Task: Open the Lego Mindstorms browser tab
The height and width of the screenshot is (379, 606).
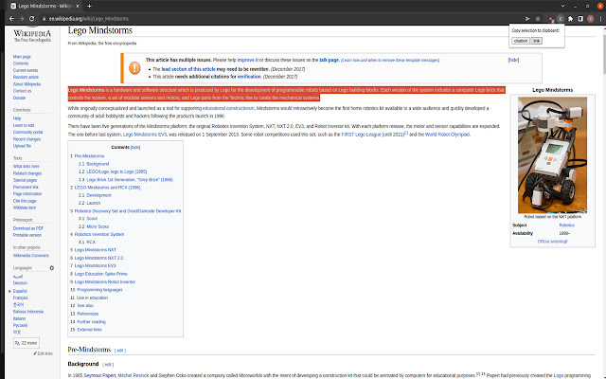Action: coord(45,6)
